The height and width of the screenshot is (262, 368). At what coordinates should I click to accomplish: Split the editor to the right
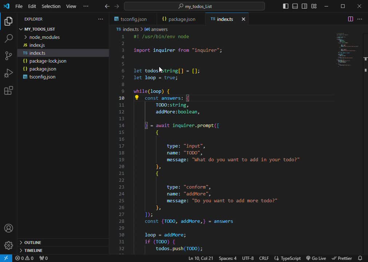[351, 19]
